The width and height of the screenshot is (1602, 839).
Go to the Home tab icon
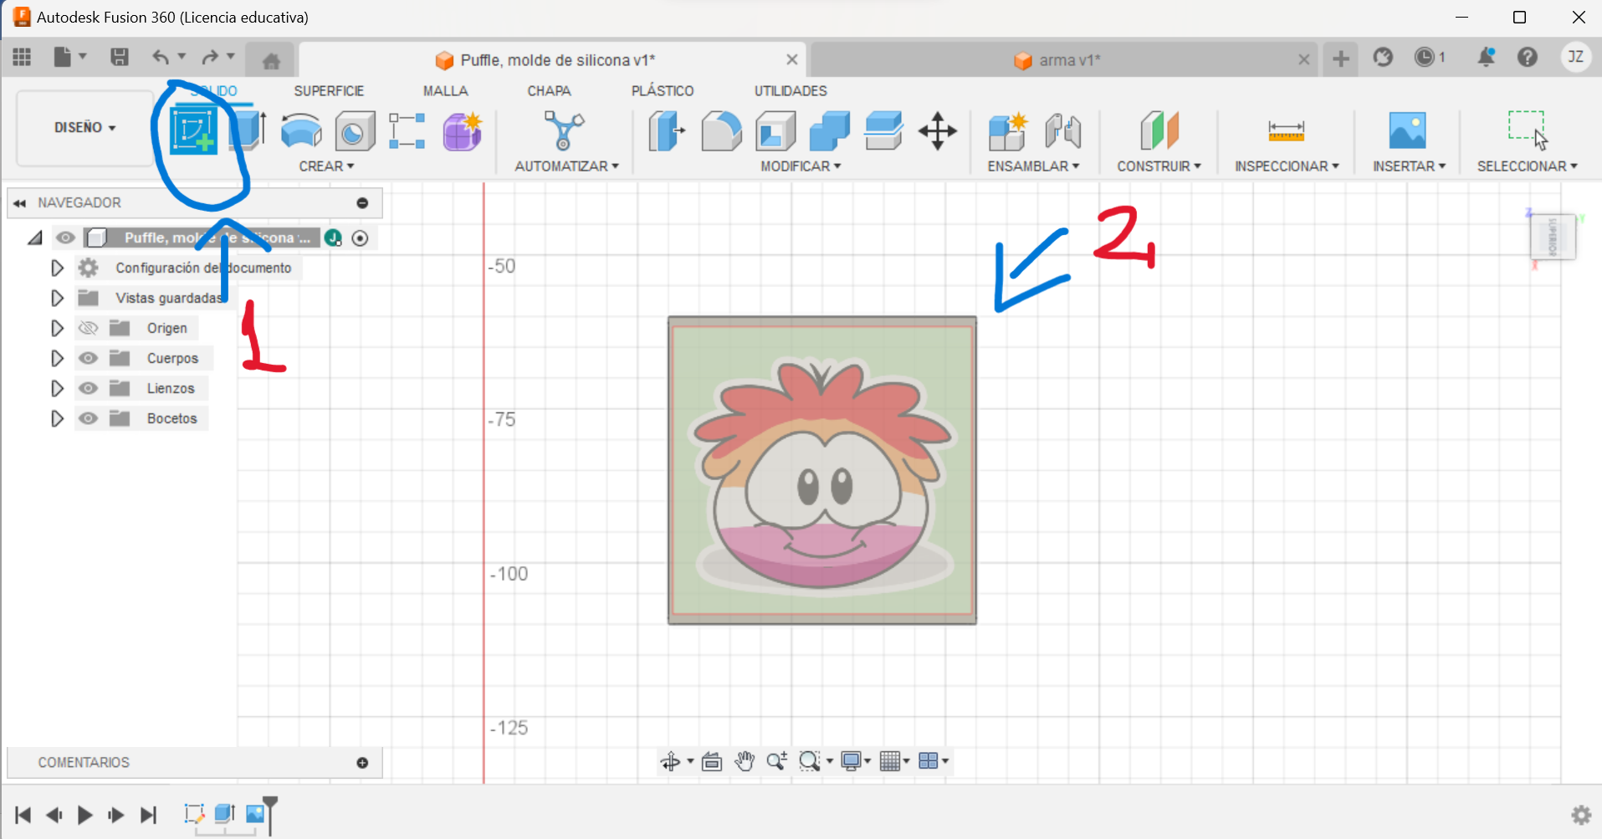271,61
